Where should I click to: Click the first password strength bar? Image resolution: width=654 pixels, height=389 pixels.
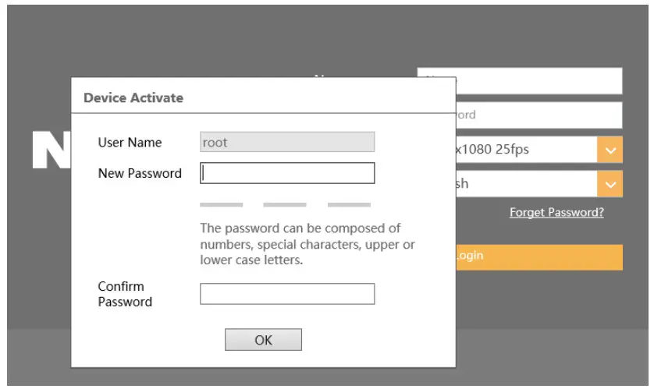221,205
